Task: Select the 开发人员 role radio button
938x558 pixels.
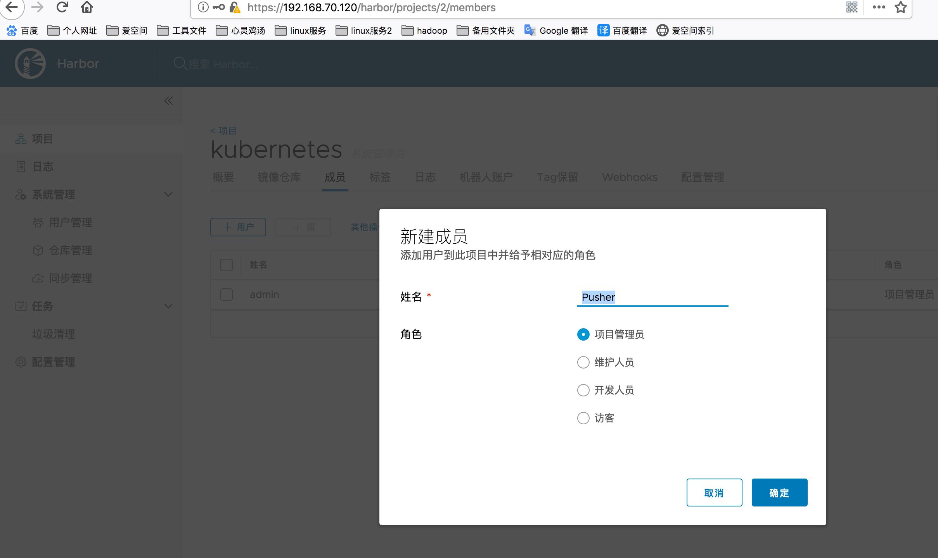Action: [583, 390]
